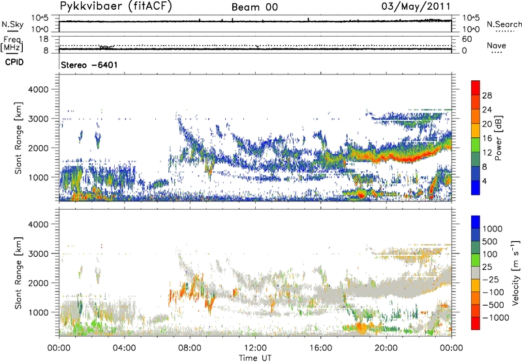Screen dimensions: 522x362
Task: Click the "25" label on velocity colorbar
Action: pos(487,267)
